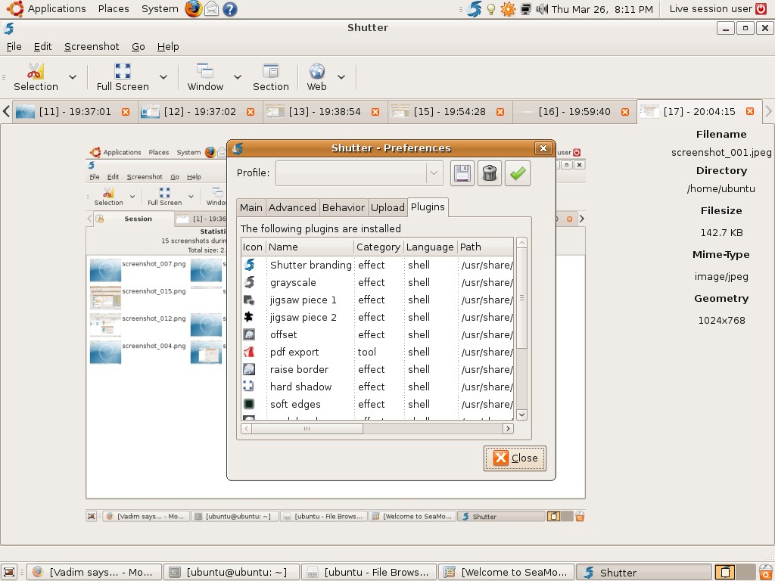The image size is (775, 581).
Task: Expand the Full Screen dropdown arrow
Action: click(163, 76)
